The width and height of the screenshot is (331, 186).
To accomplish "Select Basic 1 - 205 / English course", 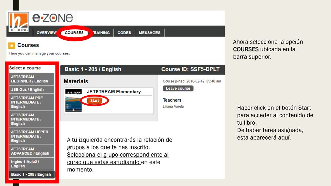I will (31, 174).
